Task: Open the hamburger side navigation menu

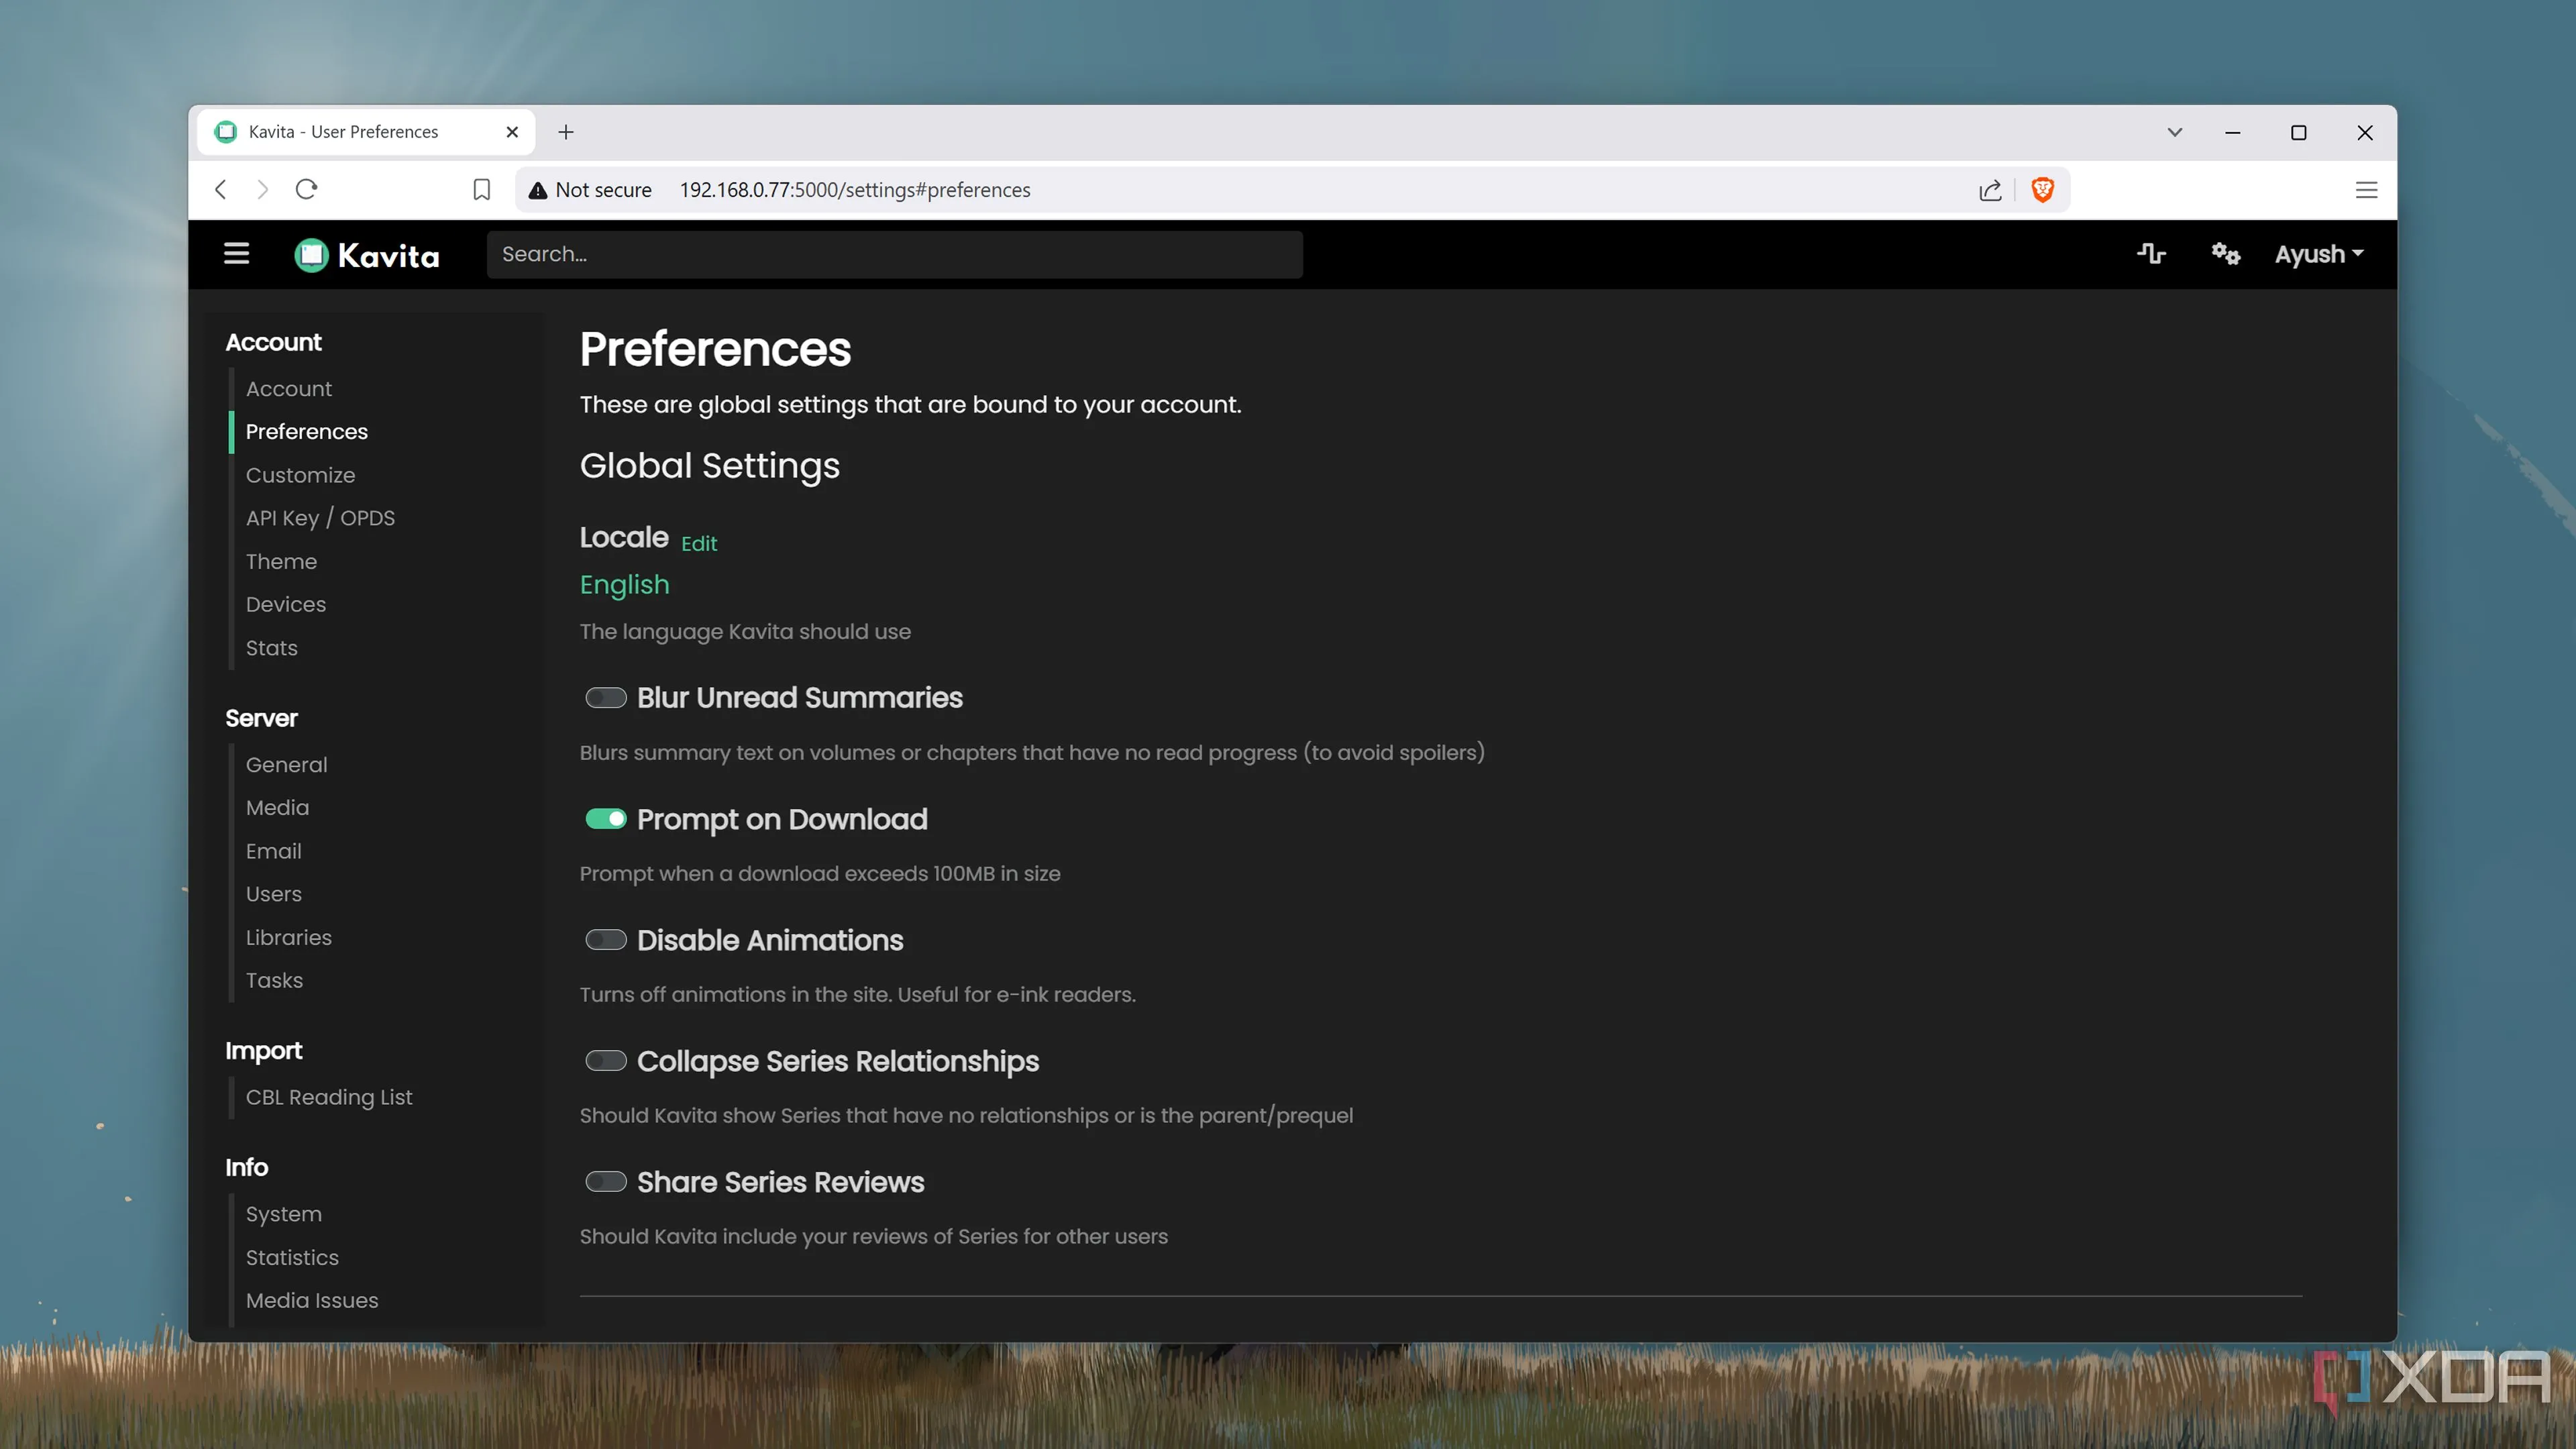Action: tap(236, 254)
